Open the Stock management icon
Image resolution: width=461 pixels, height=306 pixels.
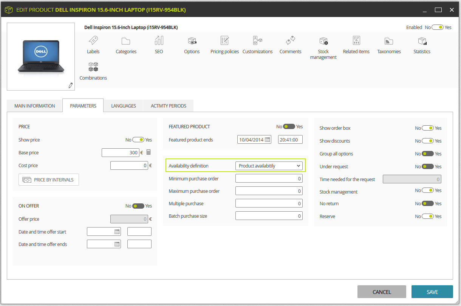click(323, 41)
